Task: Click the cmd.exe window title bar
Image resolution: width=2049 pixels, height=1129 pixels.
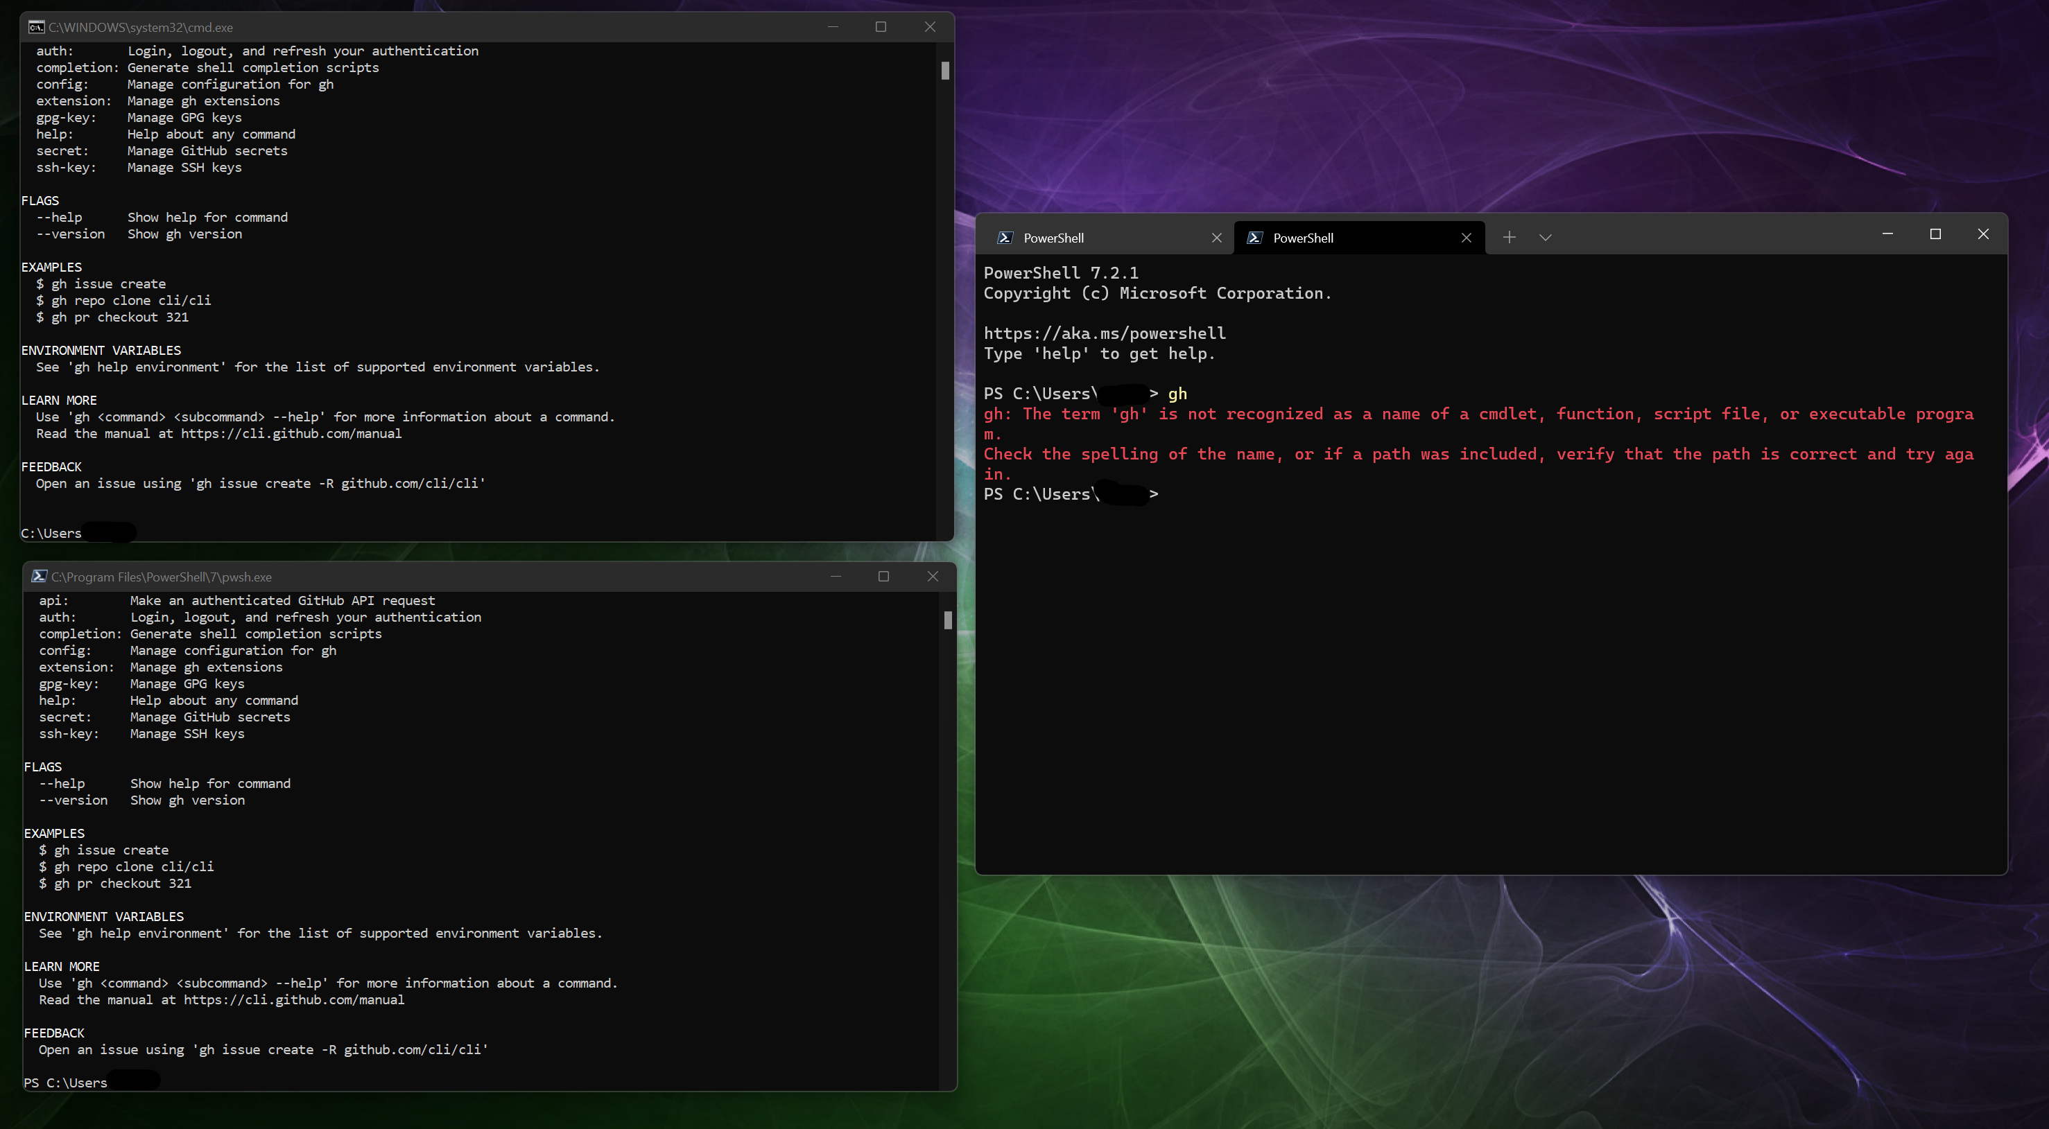Action: 477,26
